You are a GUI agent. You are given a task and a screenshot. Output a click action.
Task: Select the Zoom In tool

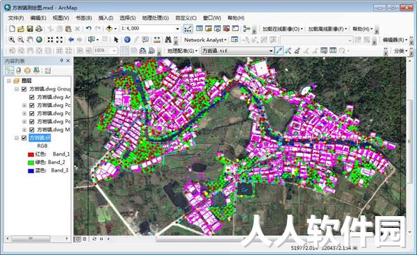pos(11,40)
